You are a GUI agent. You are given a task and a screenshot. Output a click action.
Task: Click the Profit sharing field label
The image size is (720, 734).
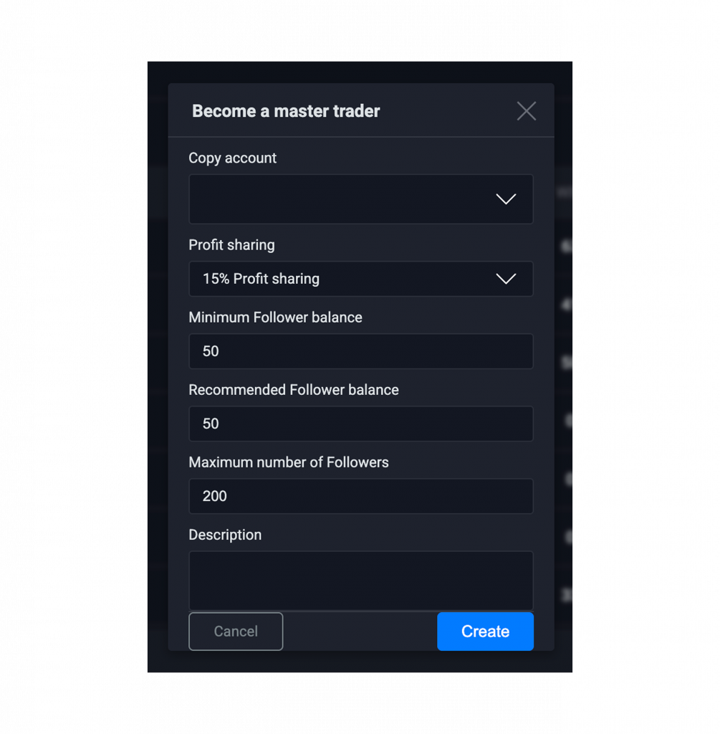[231, 245]
